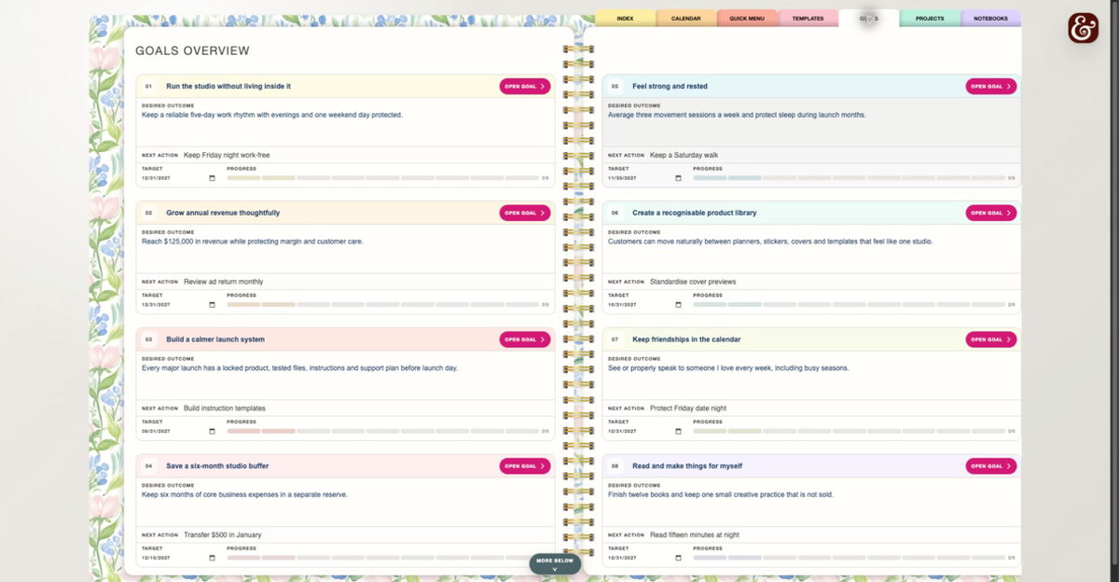This screenshot has height=582, width=1119.
Task: Select the Goals tab
Action: coord(868,19)
